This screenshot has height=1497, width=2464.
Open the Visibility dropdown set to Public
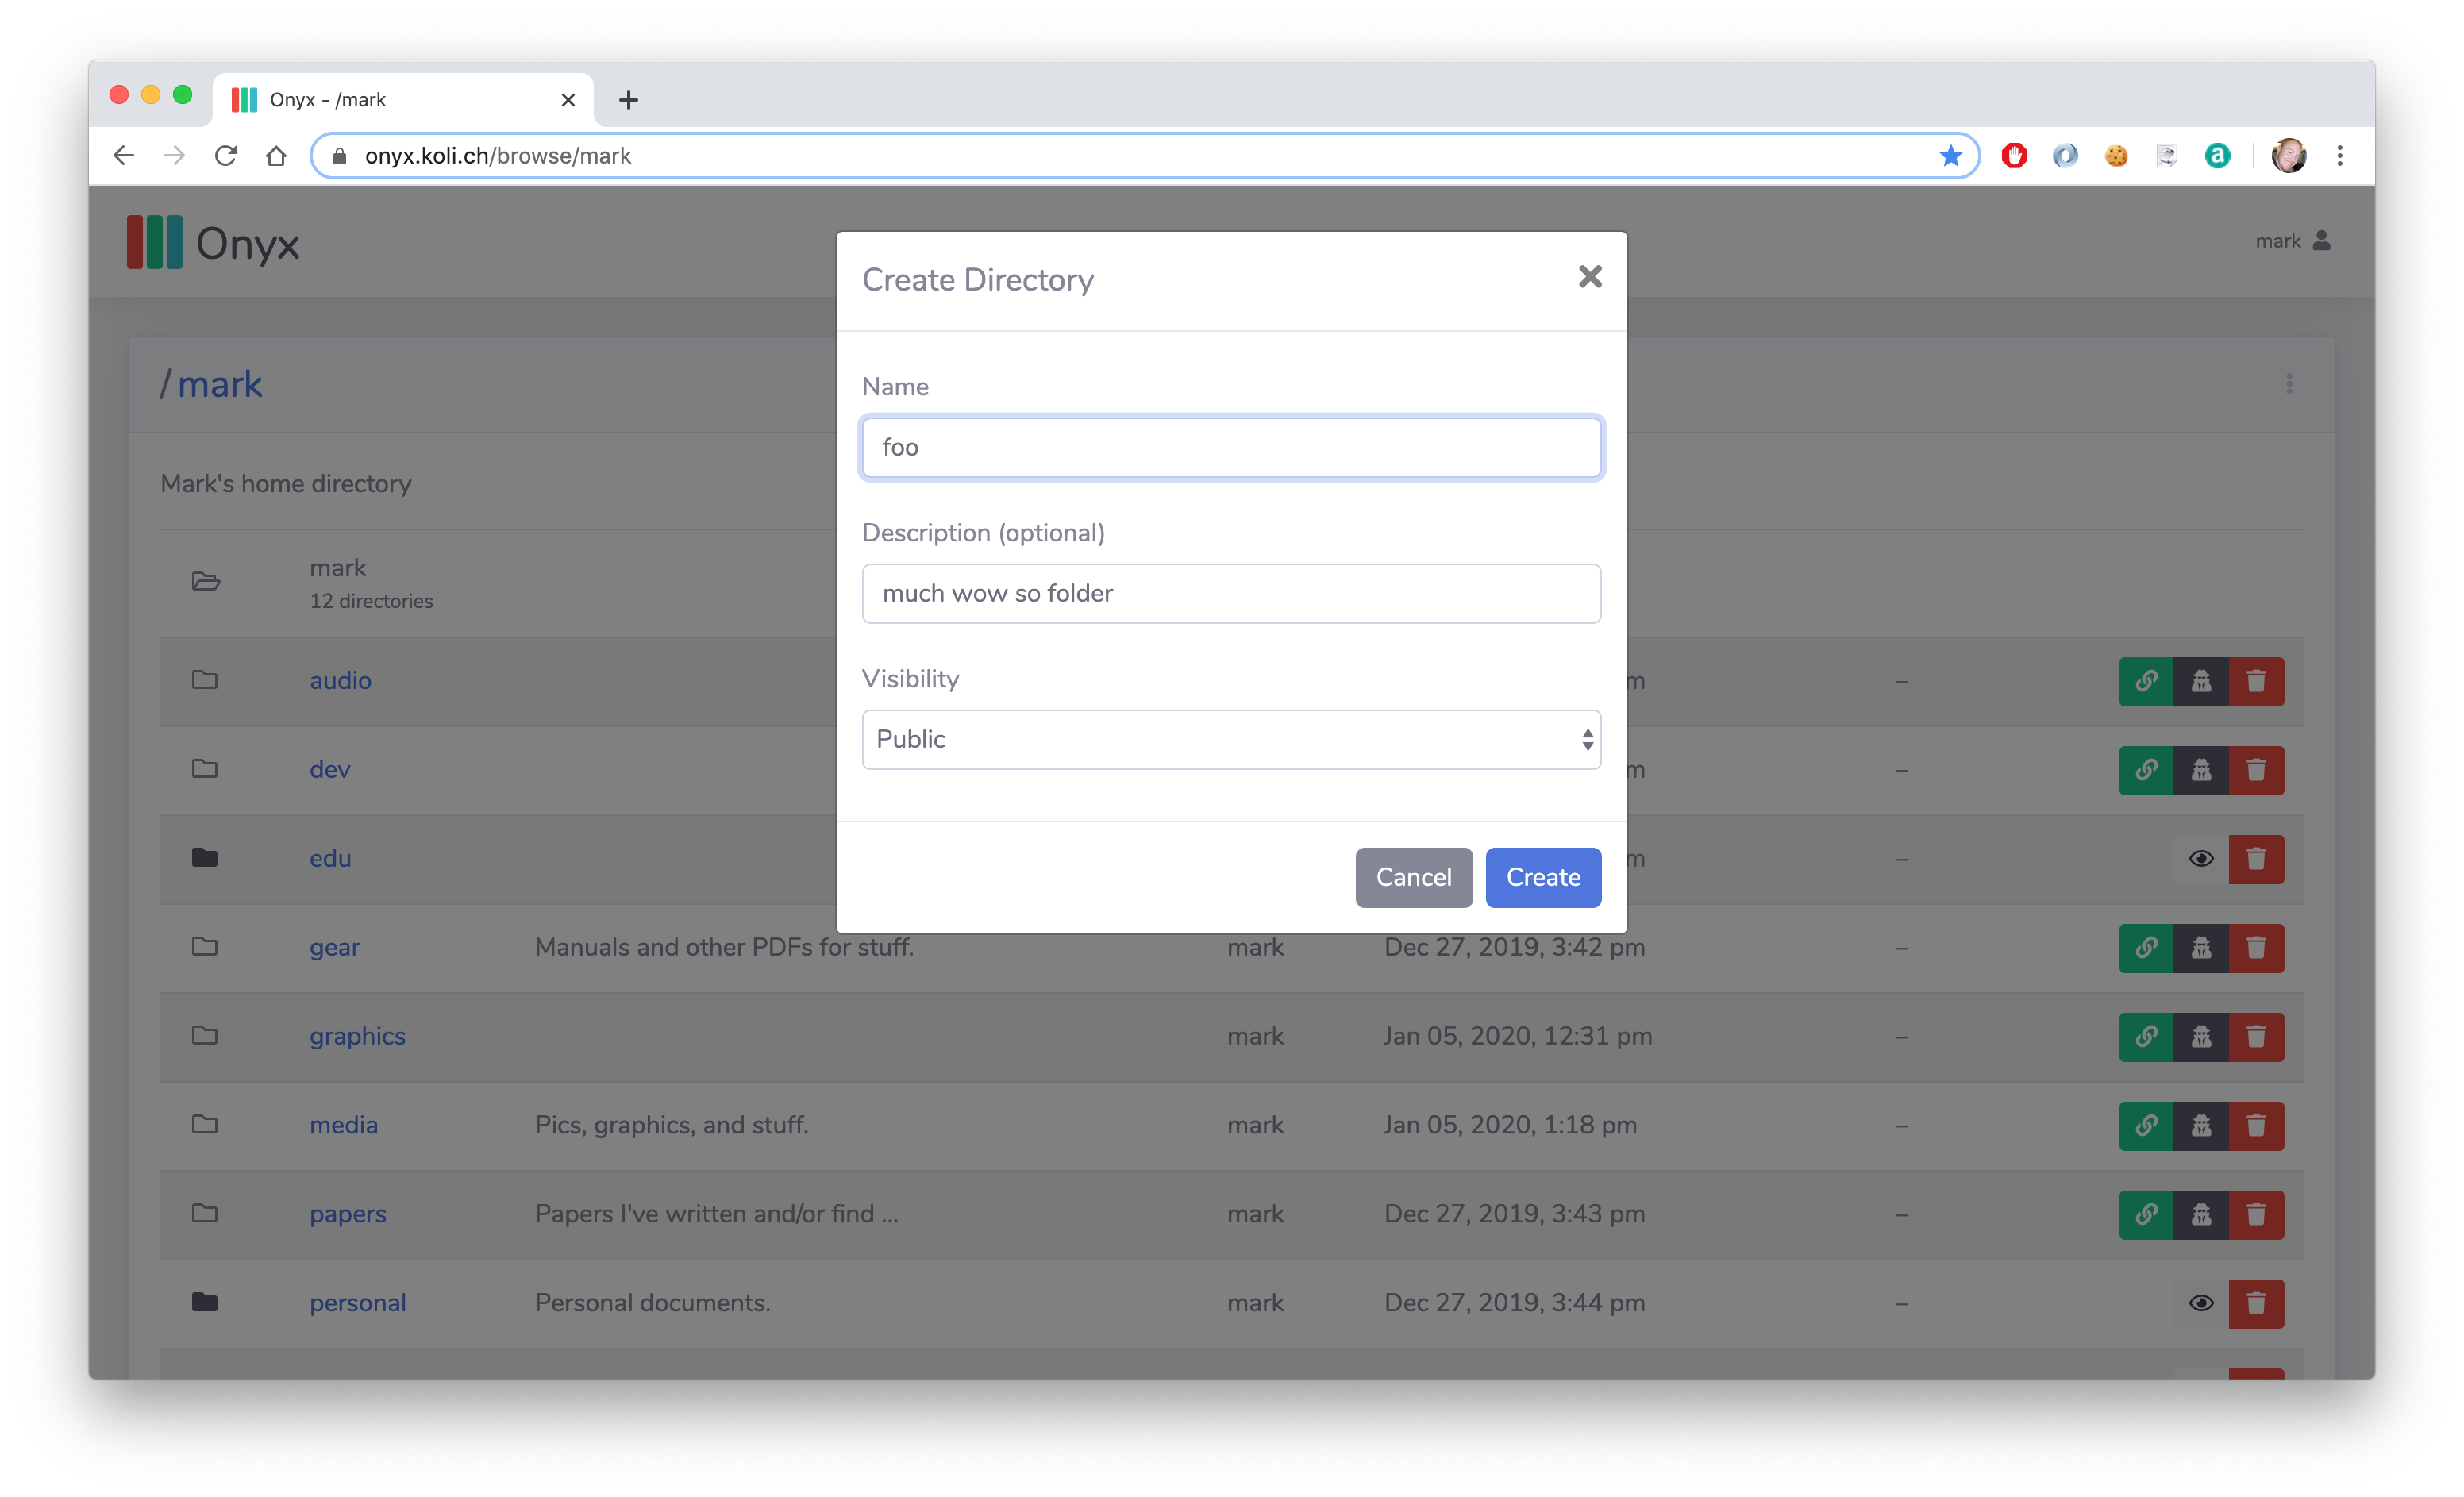coord(1231,739)
